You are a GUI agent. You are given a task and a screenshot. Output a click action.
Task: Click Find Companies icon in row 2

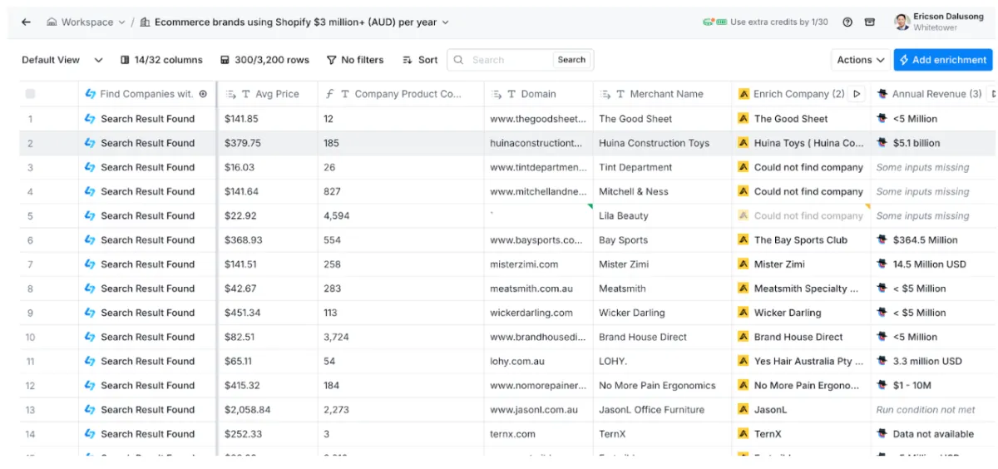tap(91, 143)
